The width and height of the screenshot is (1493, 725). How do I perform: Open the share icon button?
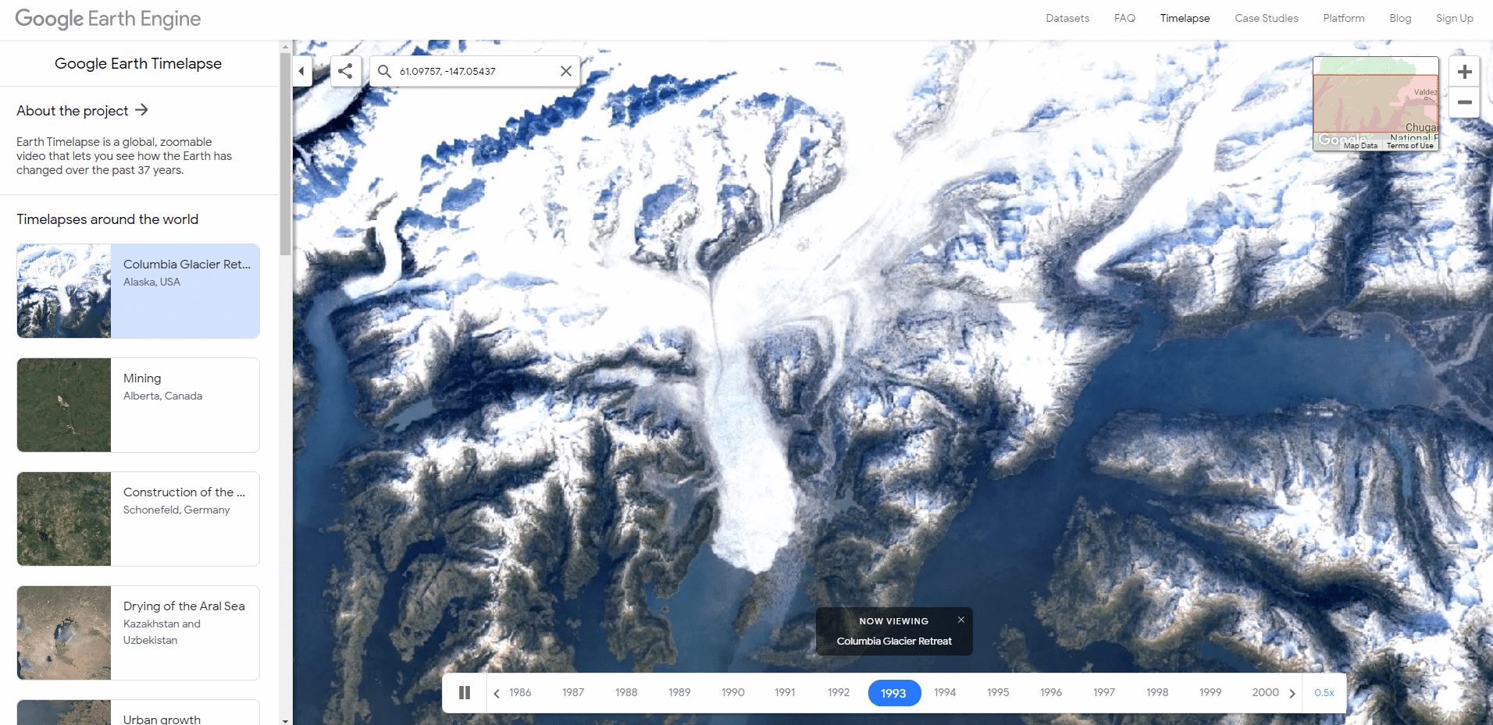(x=345, y=71)
